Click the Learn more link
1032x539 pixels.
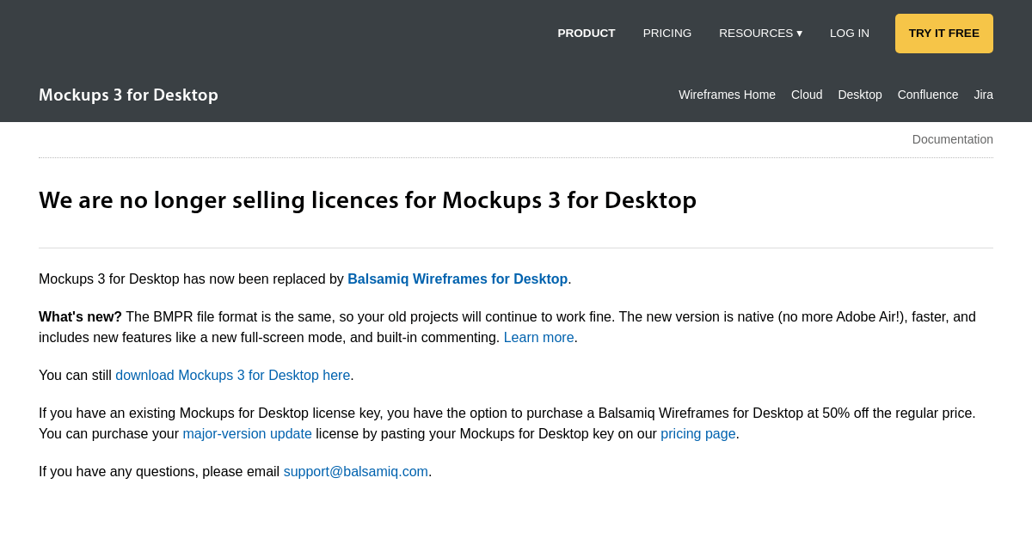tap(538, 337)
